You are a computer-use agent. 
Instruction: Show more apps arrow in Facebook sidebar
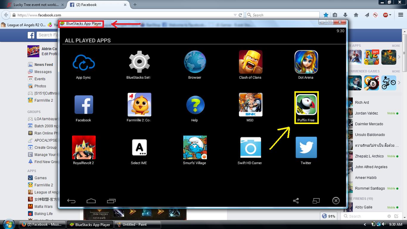pyautogui.click(x=399, y=57)
